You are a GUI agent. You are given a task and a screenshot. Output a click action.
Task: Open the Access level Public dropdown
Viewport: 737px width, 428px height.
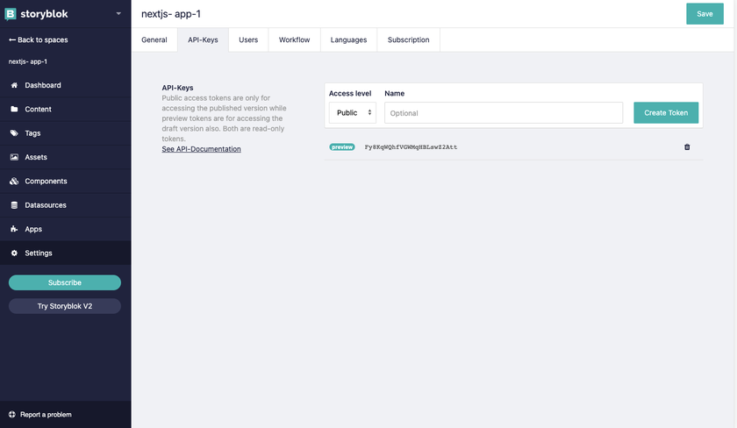tap(353, 113)
